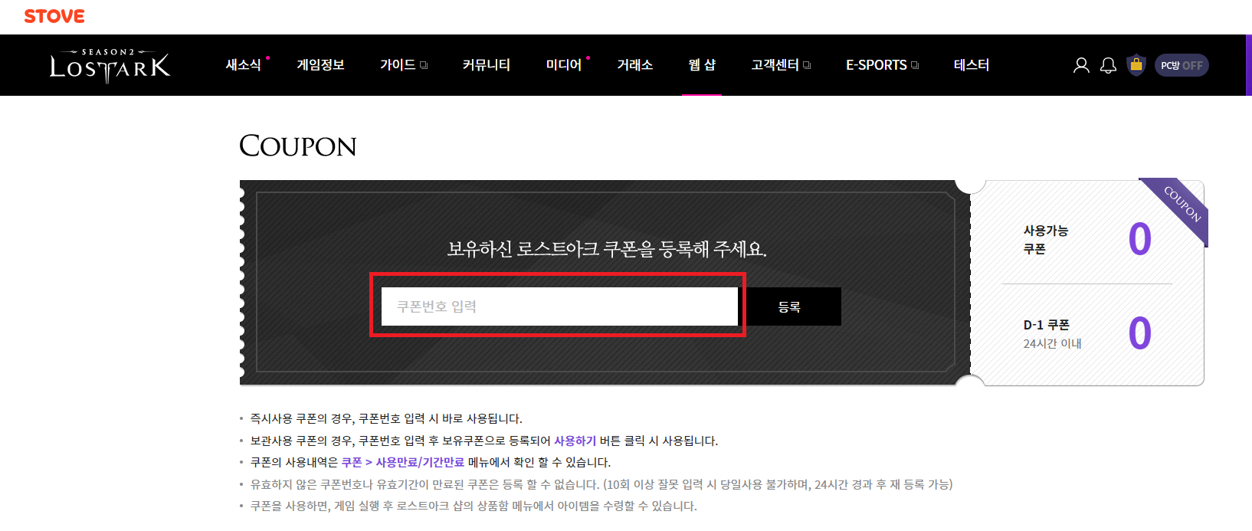Viewport: 1252px width, 531px height.
Task: Open the user account profile icon
Action: pyautogui.click(x=1081, y=65)
